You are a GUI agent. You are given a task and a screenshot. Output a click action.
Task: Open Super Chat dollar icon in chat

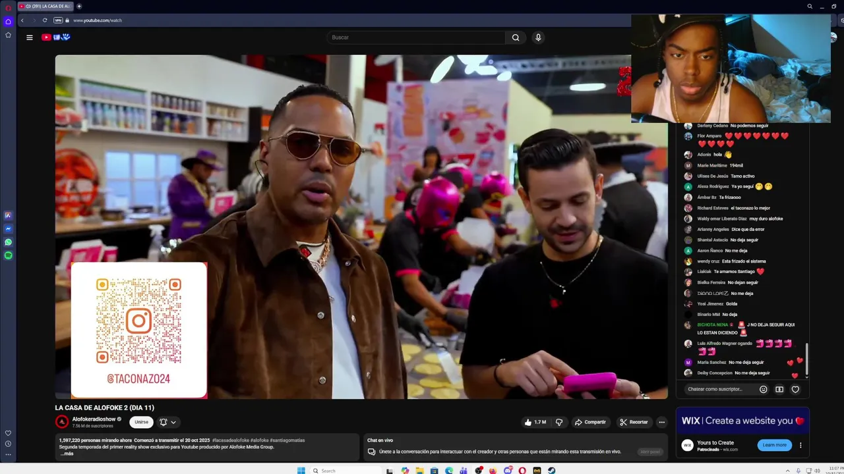[779, 389]
